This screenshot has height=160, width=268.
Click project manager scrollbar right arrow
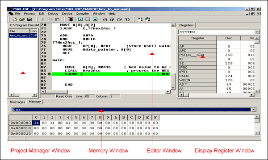[x=35, y=95]
